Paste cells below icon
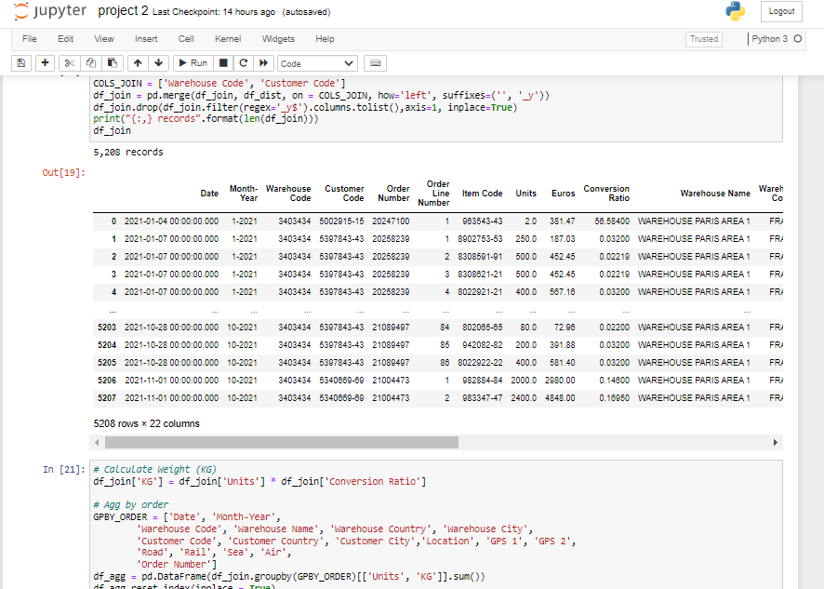The height and width of the screenshot is (589, 824). coord(112,63)
